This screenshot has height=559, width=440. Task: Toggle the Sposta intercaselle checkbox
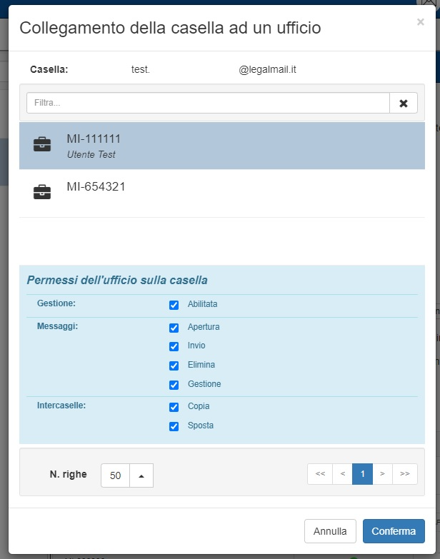pos(174,426)
